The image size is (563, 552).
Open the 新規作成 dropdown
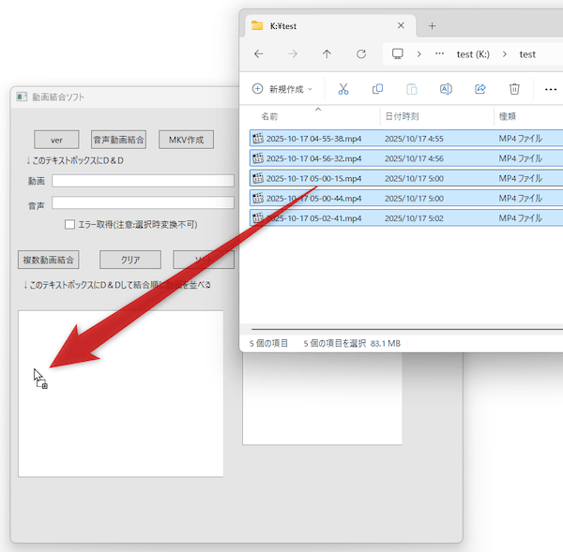pyautogui.click(x=282, y=89)
